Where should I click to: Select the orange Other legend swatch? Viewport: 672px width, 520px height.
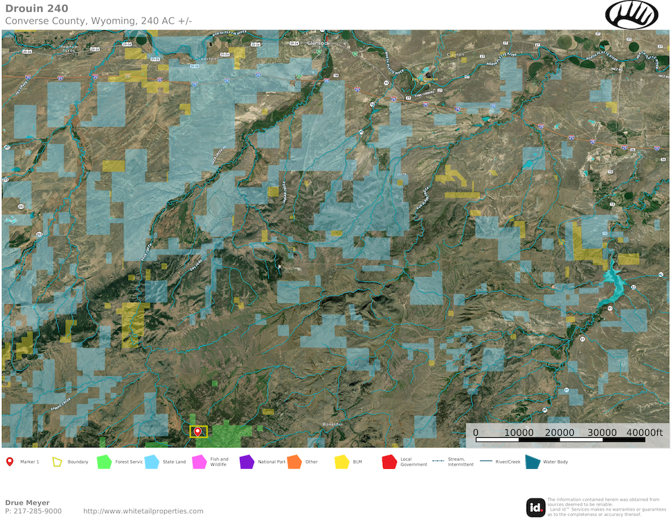click(294, 462)
